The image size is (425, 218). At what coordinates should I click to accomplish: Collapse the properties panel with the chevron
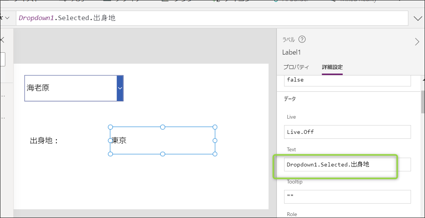click(417, 42)
